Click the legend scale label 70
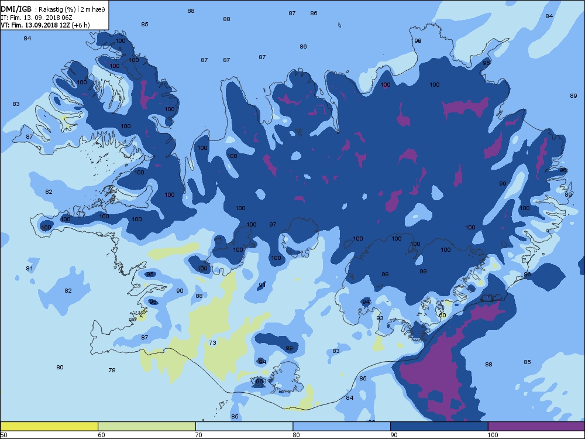This screenshot has width=585, height=439. (199, 435)
